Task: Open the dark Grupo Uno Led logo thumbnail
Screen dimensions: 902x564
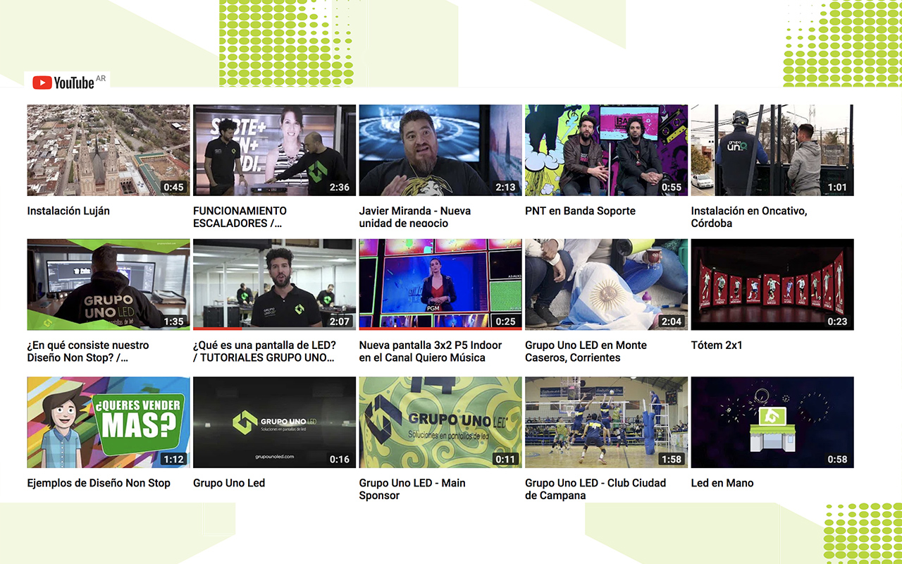Action: 274,422
